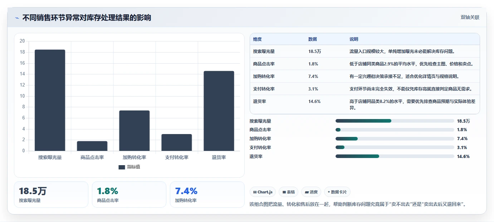Click the 18.5万 value beside the progress bar
This screenshot has height=222, width=494.
pyautogui.click(x=464, y=121)
